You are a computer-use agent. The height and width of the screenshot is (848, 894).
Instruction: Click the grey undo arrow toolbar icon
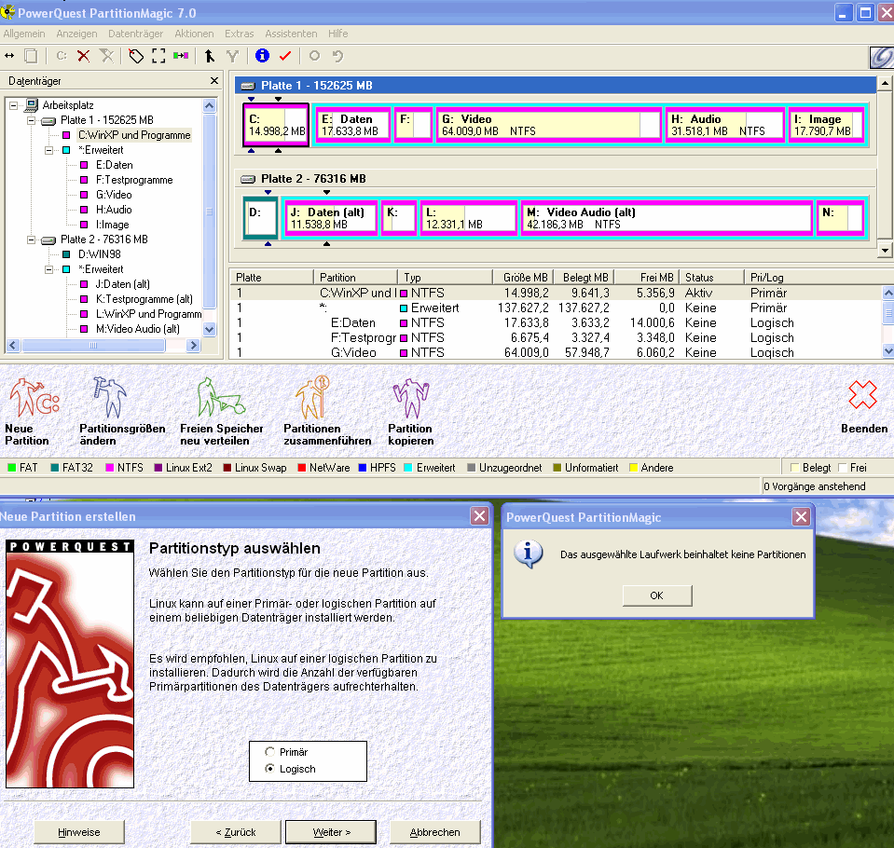[337, 56]
